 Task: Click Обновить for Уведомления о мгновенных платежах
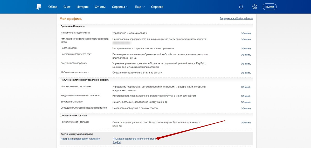coord(246,96)
